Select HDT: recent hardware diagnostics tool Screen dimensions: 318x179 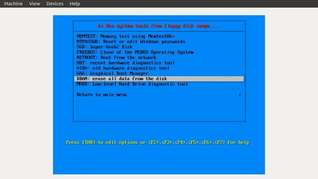pyautogui.click(x=126, y=63)
